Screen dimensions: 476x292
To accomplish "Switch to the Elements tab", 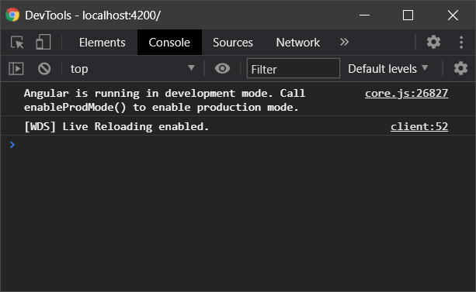I will tap(102, 43).
